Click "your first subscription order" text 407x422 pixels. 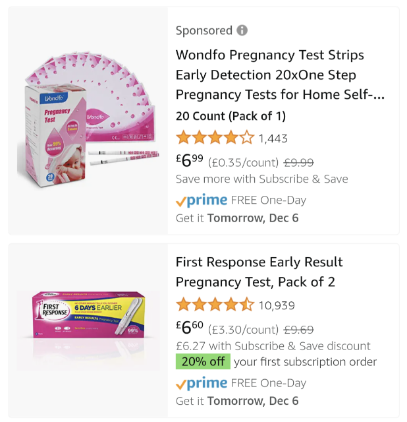click(305, 362)
